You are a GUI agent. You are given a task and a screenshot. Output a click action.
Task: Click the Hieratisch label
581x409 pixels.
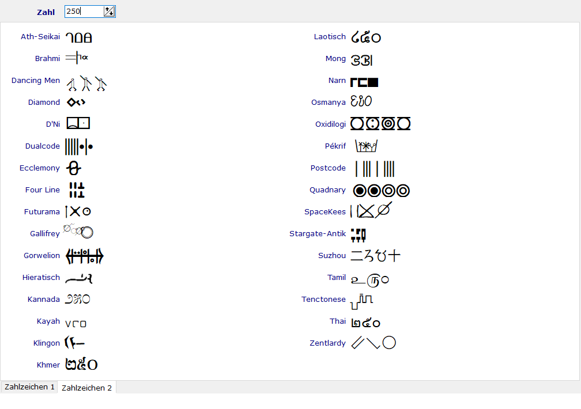click(41, 278)
